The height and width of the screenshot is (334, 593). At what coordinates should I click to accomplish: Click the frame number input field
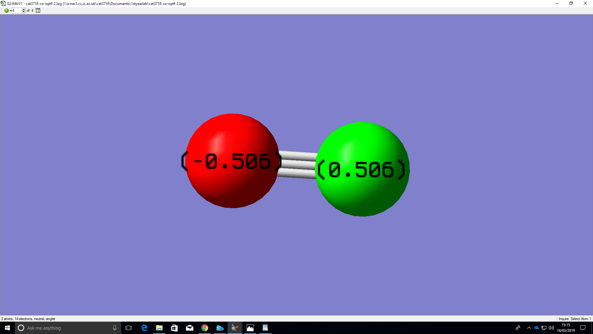(x=17, y=11)
